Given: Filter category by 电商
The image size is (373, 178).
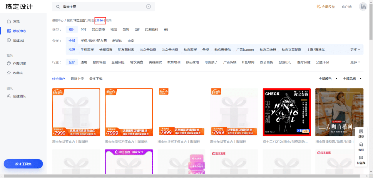Looking at the screenshot, I should [x=131, y=41].
